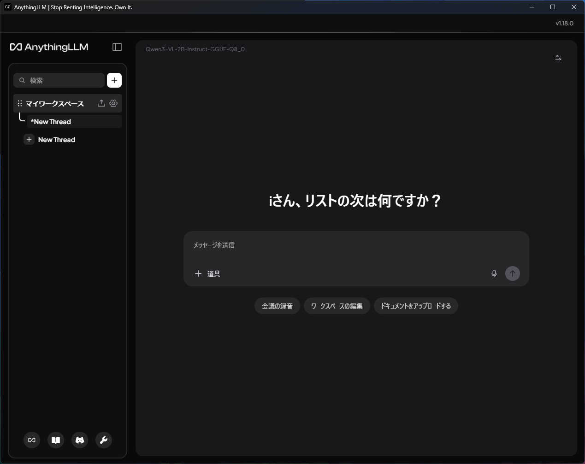Maximize the AnythingLLM window

tap(553, 7)
